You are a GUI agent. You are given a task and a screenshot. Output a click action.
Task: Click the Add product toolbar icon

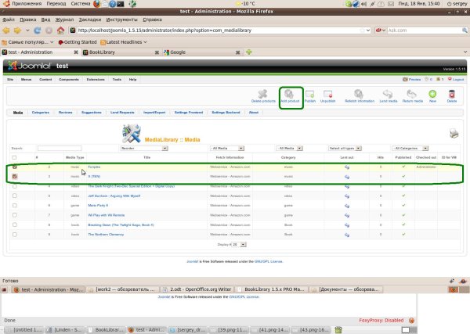pyautogui.click(x=289, y=95)
